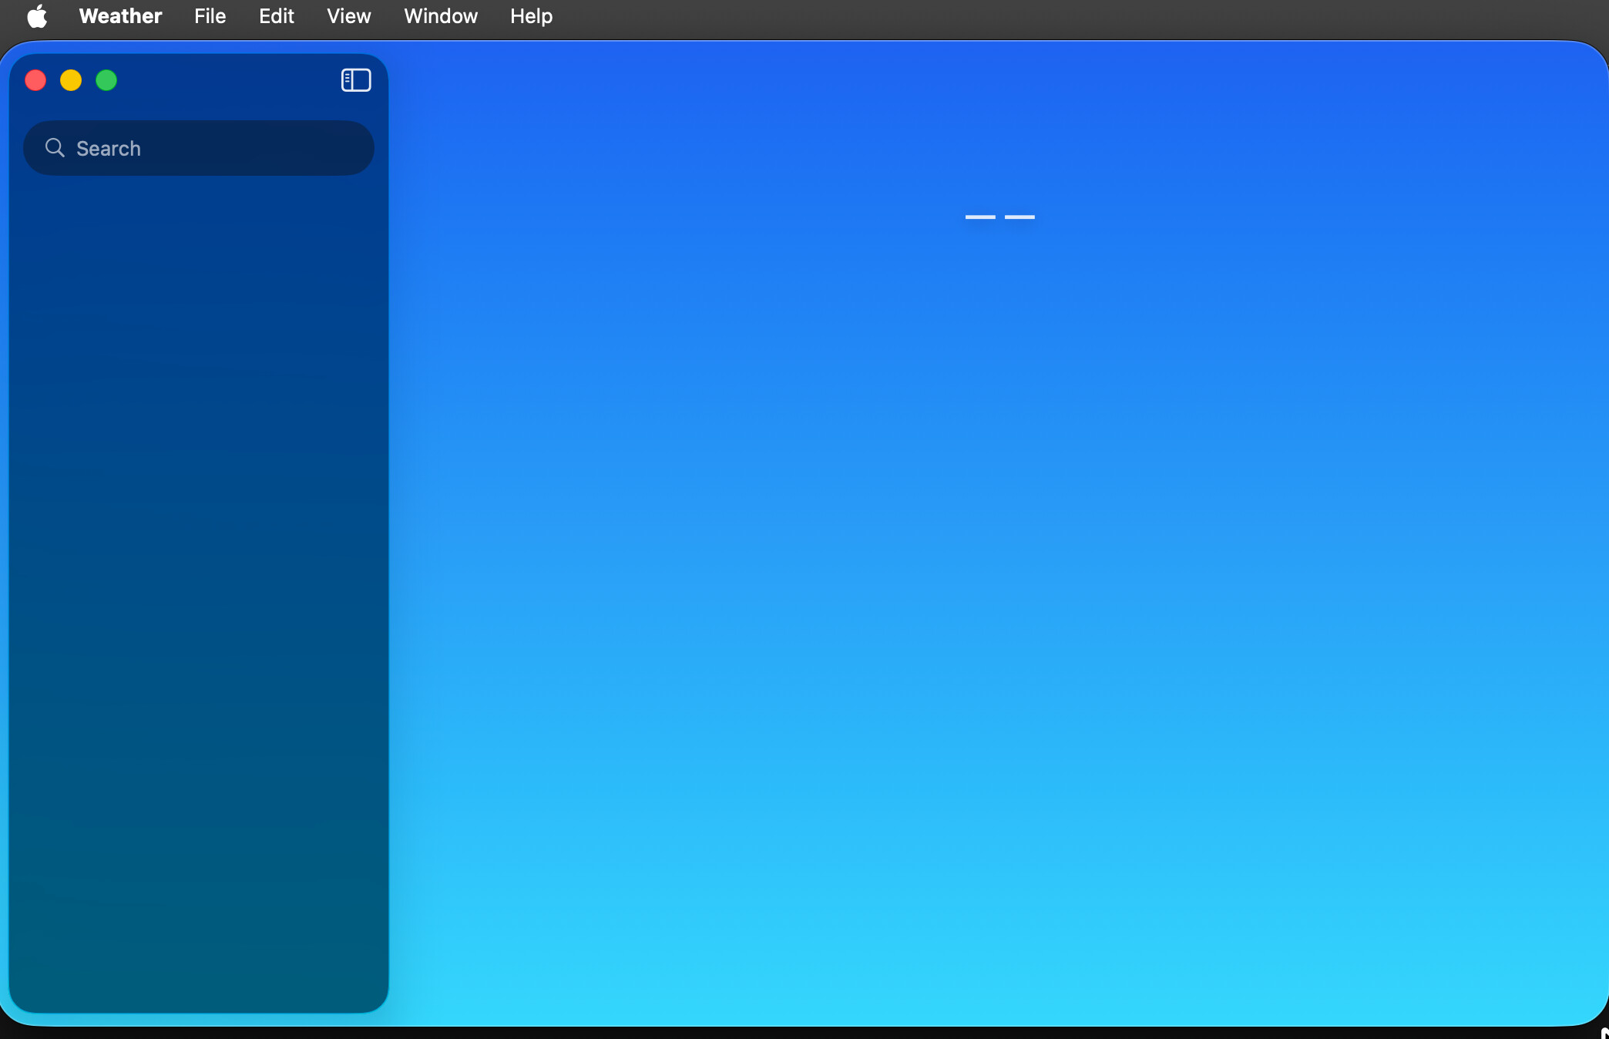Open the File menu
The image size is (1609, 1039).
(x=210, y=16)
